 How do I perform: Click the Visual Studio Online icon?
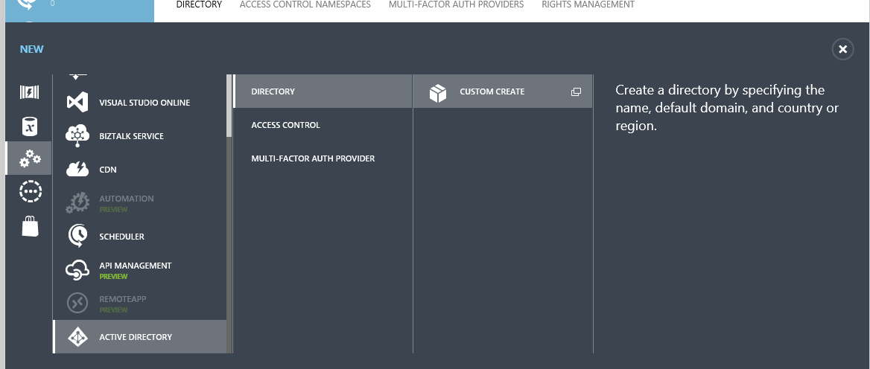[x=77, y=103]
